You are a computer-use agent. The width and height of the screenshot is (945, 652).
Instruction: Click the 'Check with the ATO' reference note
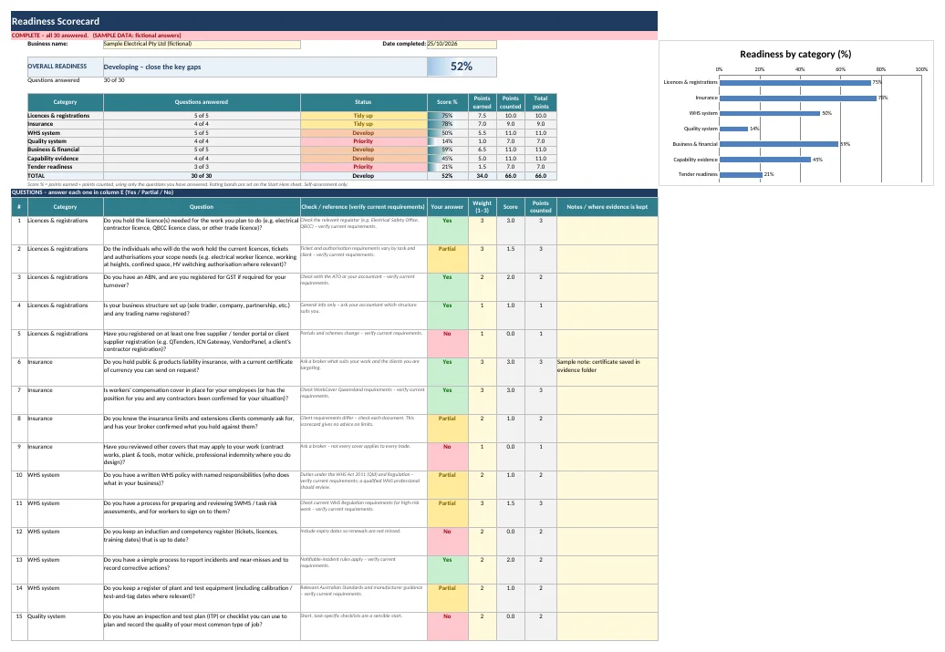point(358,280)
